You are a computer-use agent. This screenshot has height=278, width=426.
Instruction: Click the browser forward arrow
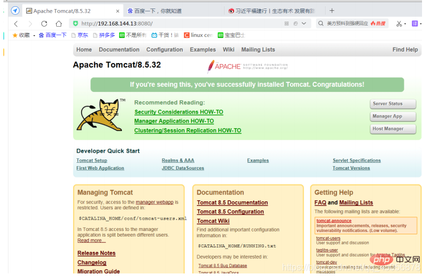click(30, 24)
